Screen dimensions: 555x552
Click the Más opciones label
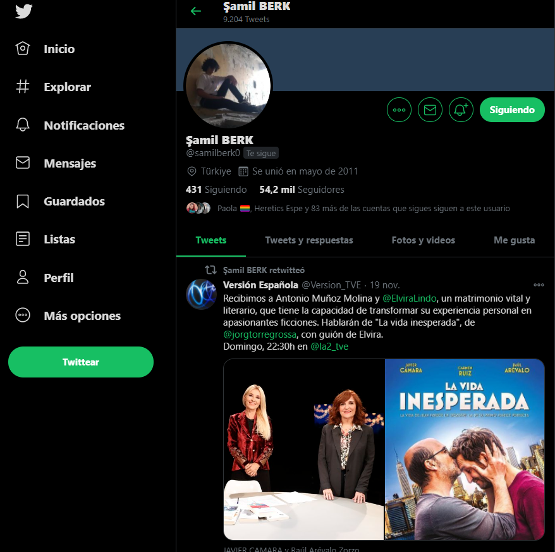pyautogui.click(x=82, y=316)
